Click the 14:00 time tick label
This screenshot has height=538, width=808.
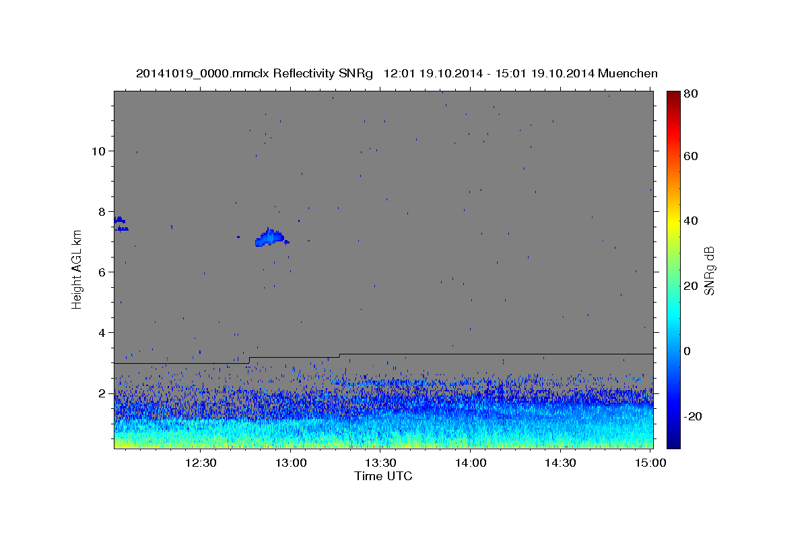470,463
